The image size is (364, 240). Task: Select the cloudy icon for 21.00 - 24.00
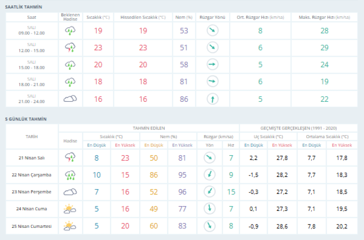[x=70, y=99]
